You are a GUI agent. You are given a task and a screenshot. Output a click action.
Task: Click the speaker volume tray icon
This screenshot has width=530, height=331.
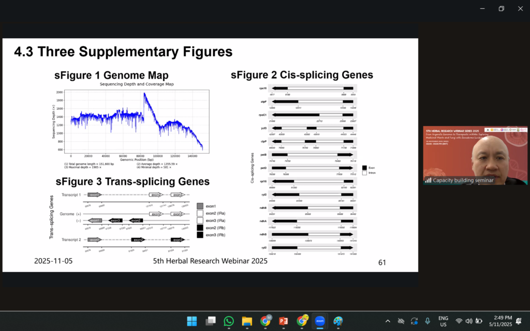[x=469, y=321]
